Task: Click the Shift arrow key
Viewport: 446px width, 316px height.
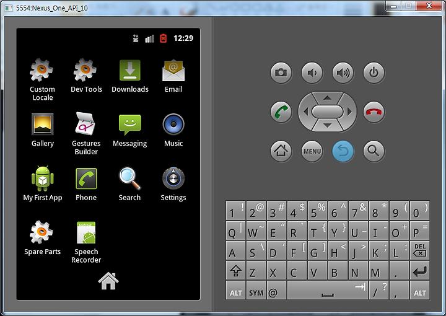Action: [x=236, y=270]
